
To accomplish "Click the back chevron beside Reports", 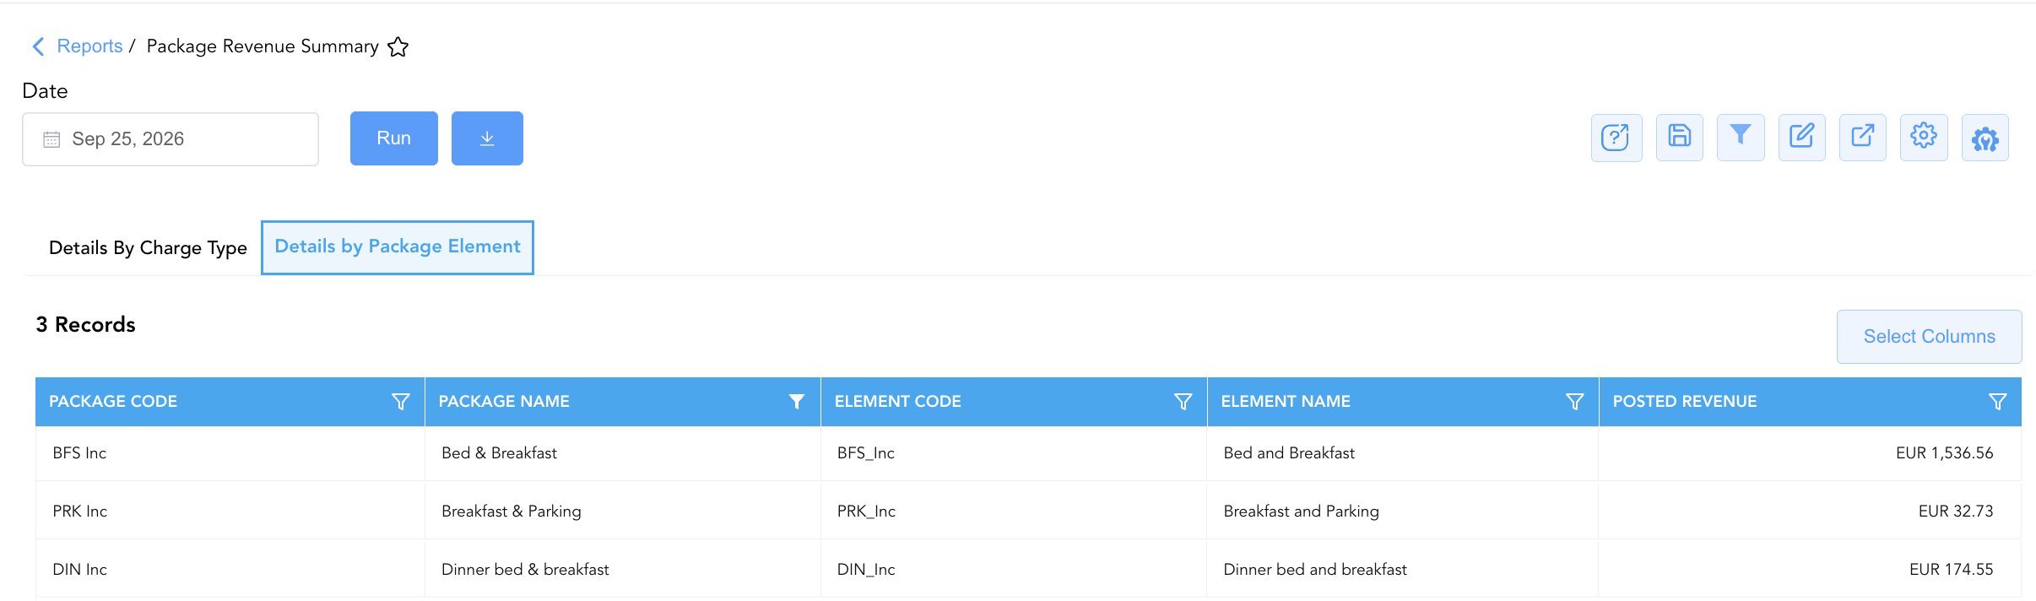I will 38,46.
